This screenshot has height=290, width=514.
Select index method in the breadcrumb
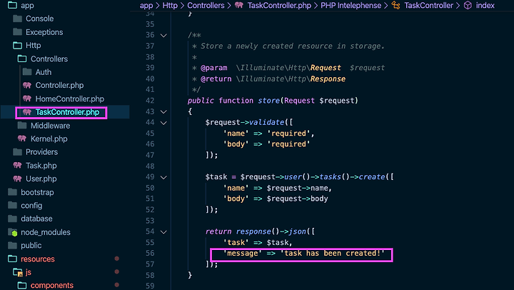tap(485, 5)
